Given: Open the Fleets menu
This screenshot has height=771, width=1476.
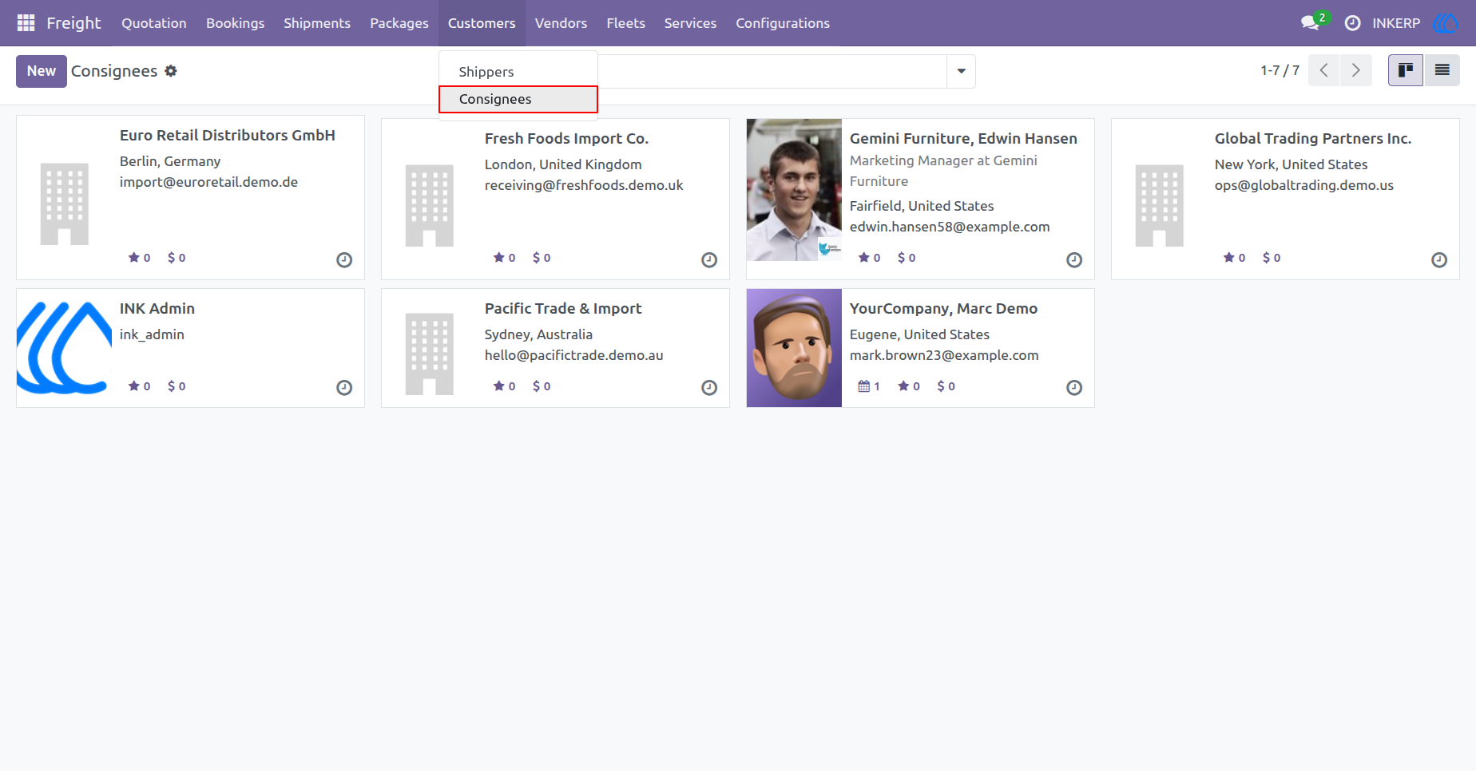Looking at the screenshot, I should [625, 23].
